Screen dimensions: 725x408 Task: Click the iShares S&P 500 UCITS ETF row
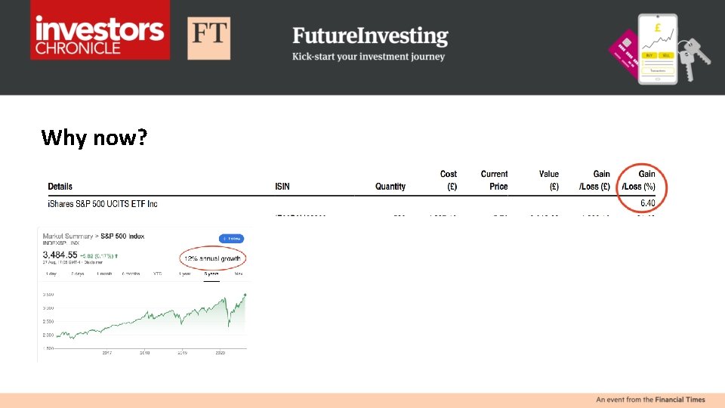[103, 204]
